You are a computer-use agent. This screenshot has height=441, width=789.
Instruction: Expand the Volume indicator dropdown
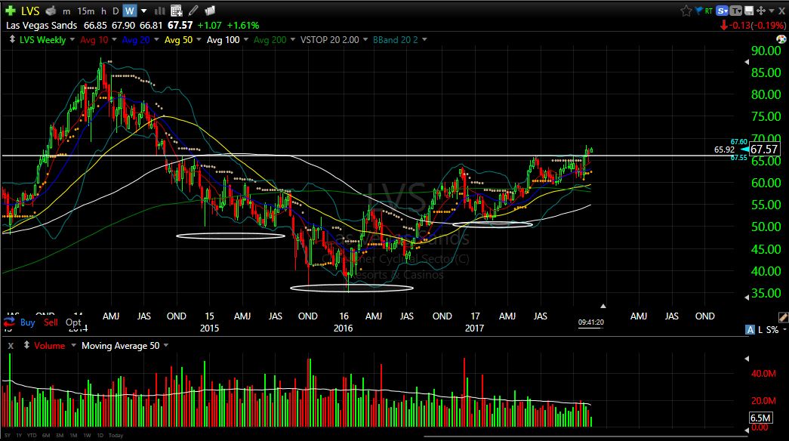pos(73,345)
